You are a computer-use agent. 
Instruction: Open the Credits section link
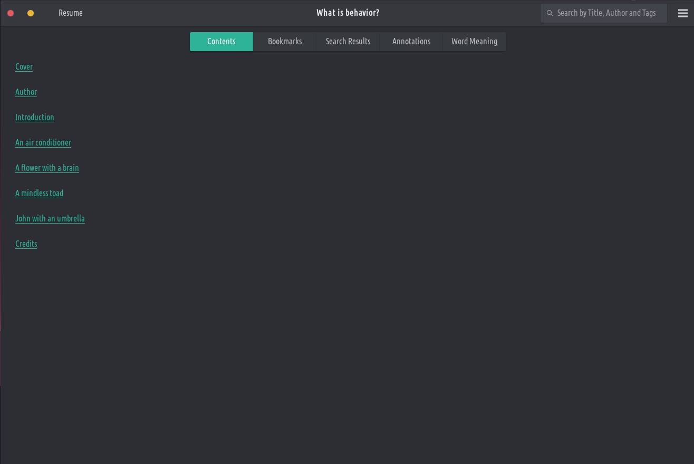tap(26, 244)
